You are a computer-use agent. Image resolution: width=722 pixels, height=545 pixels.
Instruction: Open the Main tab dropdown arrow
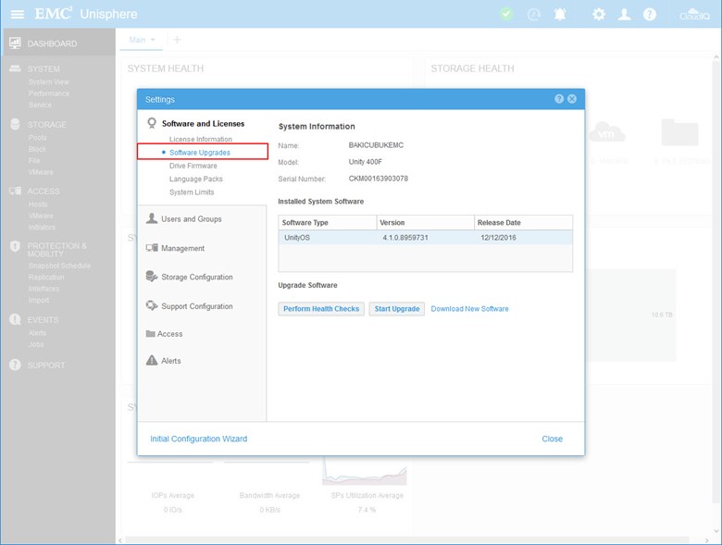[153, 40]
